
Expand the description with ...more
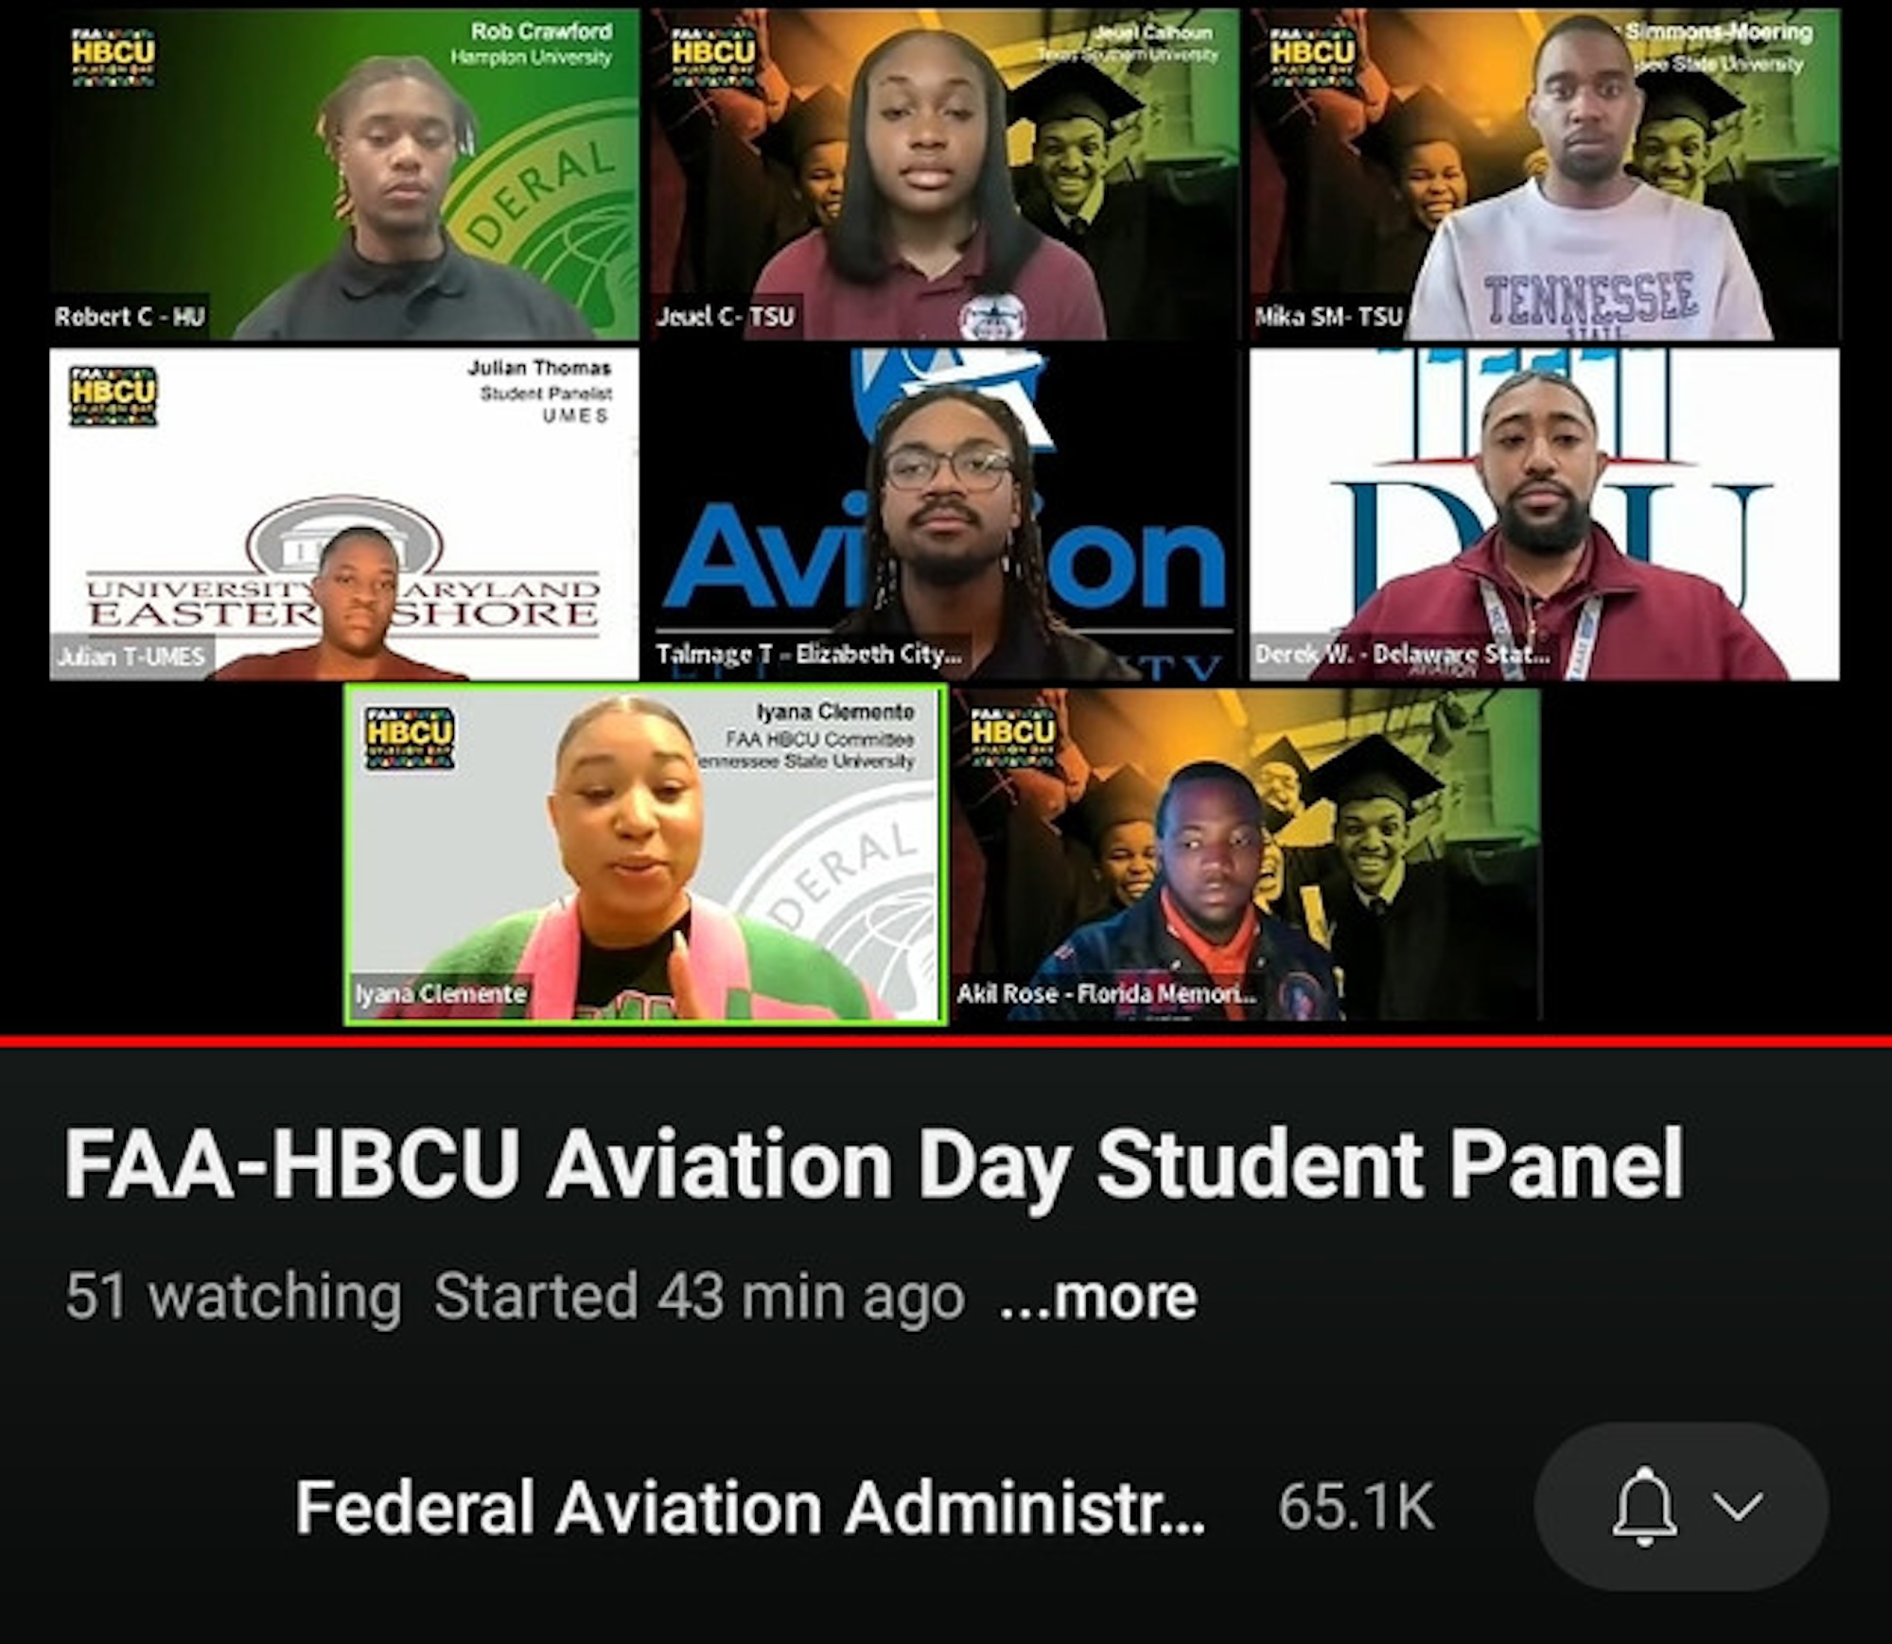pyautogui.click(x=1098, y=1297)
